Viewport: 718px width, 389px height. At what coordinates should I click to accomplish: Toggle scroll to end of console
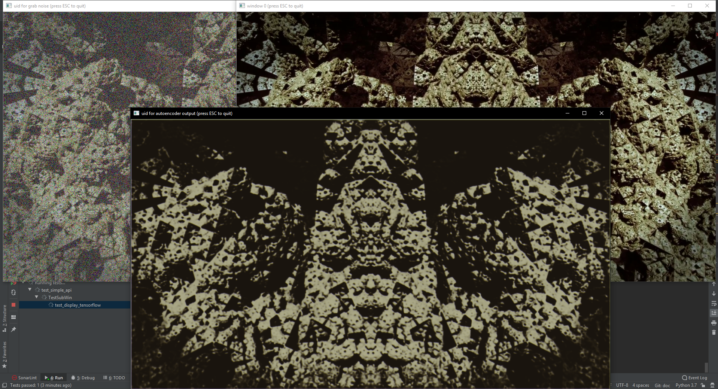click(714, 313)
